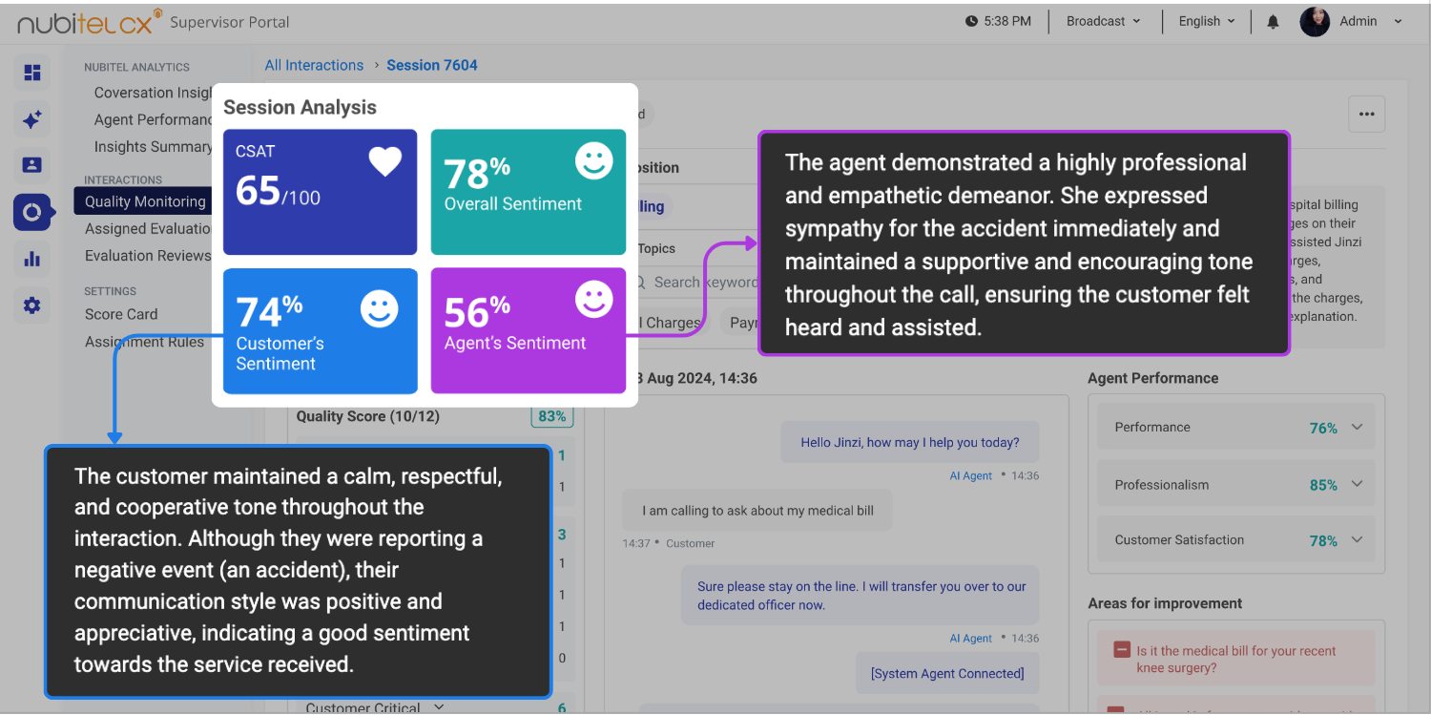1431x715 pixels.
Task: Click the CSAT 65/100 card
Action: (x=320, y=192)
